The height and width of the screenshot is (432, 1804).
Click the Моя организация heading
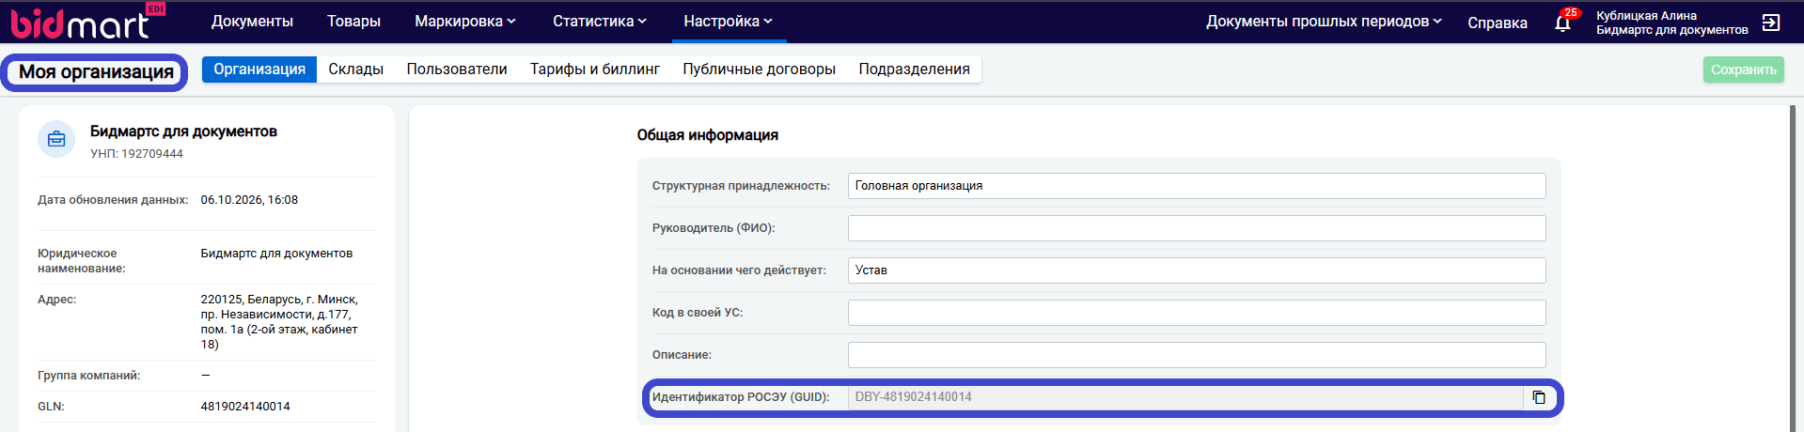click(96, 72)
